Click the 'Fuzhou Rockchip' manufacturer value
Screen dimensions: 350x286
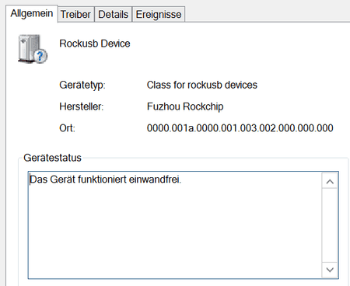[185, 106]
